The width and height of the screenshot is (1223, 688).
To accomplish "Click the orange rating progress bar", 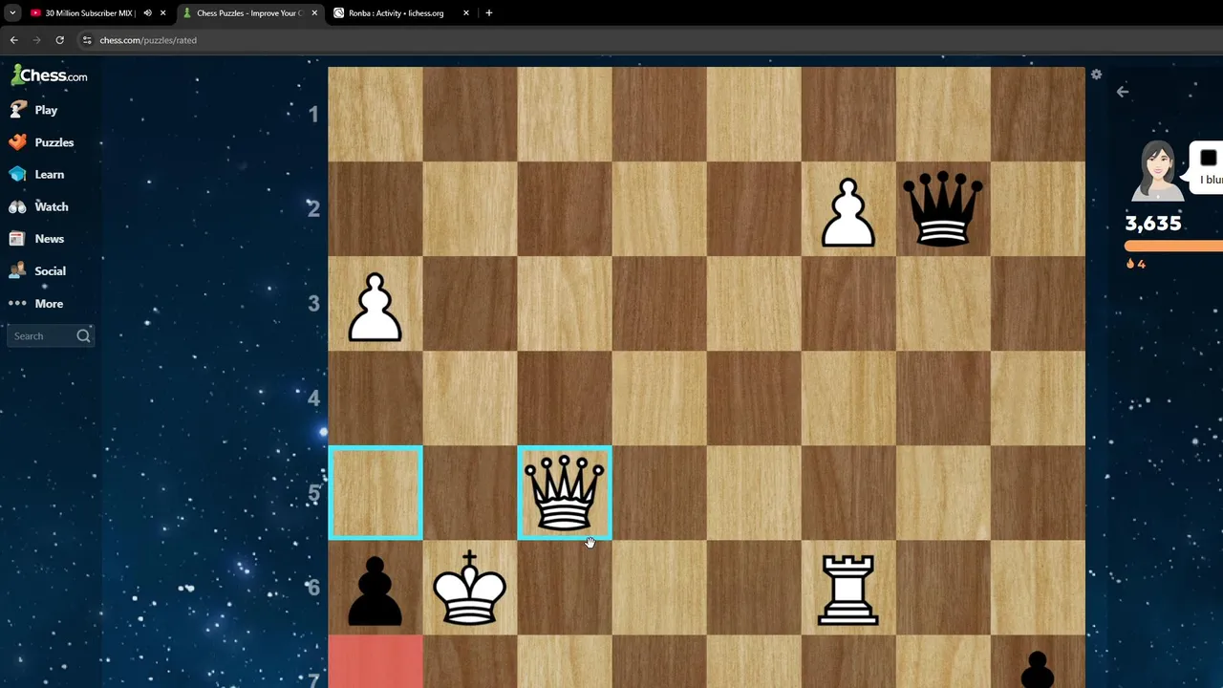I will click(x=1173, y=247).
